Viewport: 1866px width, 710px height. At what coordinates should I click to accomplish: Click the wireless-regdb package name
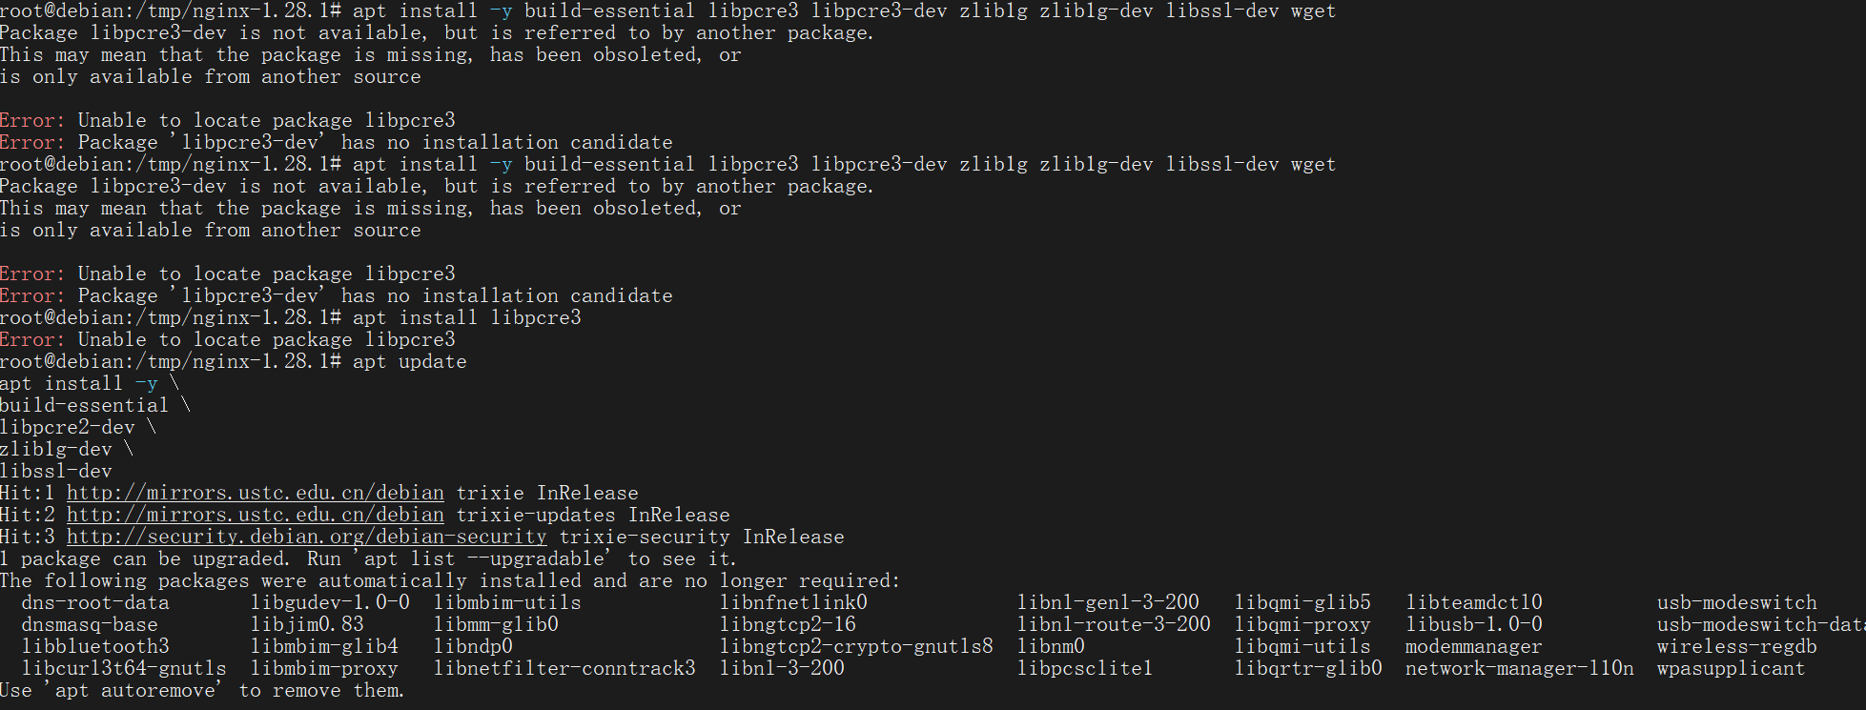pyautogui.click(x=1736, y=646)
